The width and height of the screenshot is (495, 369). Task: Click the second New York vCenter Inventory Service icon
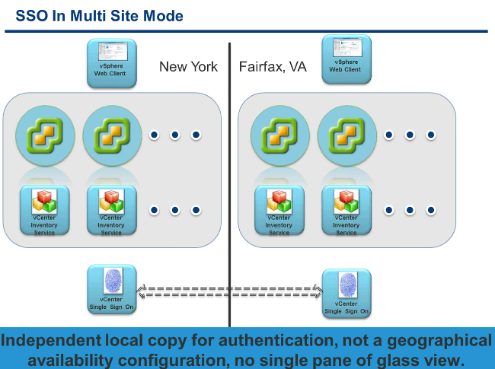112,210
